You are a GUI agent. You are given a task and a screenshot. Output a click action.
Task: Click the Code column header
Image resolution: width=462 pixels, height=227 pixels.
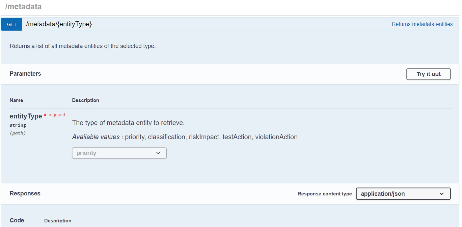[17, 220]
